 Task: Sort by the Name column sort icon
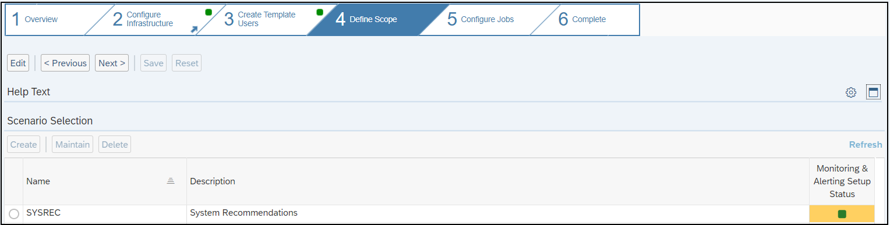(171, 181)
